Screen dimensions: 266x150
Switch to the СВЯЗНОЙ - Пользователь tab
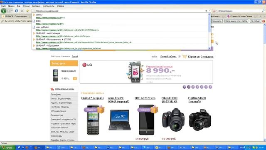coord(16,16)
